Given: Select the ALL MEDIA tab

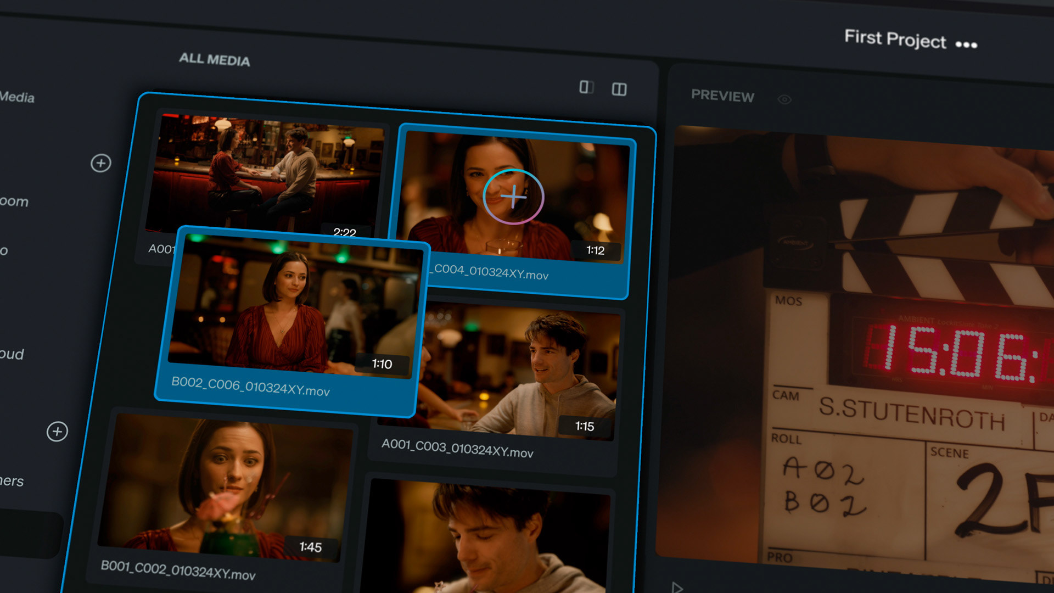Looking at the screenshot, I should click(x=214, y=59).
